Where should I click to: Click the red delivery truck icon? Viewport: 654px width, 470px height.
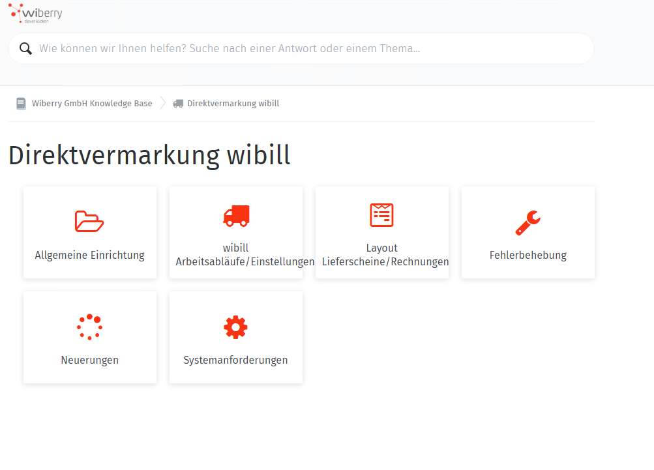point(236,216)
